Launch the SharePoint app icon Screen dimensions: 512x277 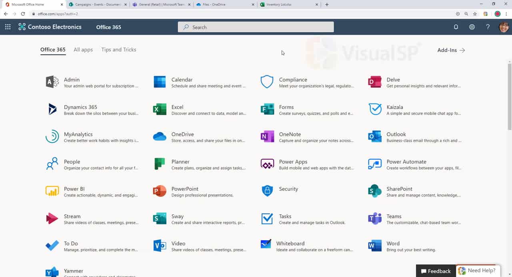[x=375, y=191]
